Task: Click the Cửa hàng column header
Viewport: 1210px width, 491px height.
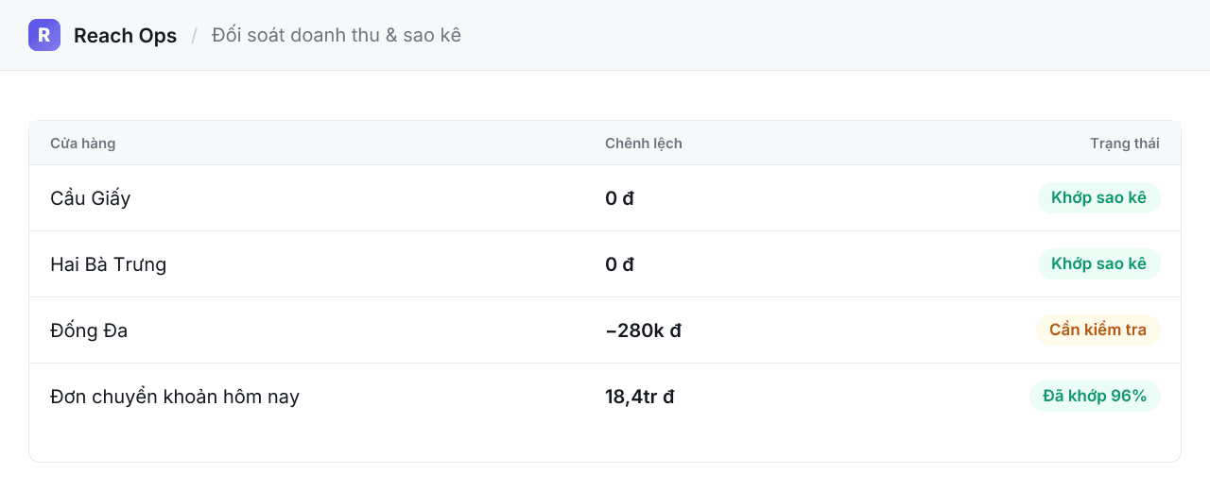Action: pos(83,144)
